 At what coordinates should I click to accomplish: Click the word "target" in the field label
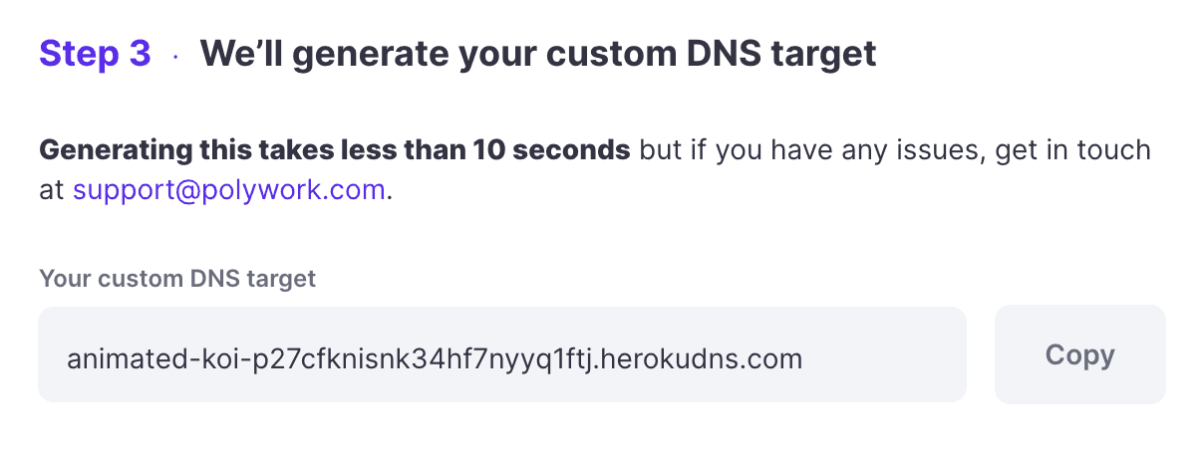click(284, 279)
